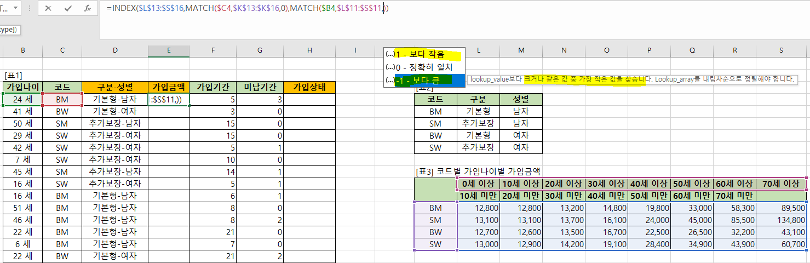The height and width of the screenshot is (263, 810).
Task: Select column B header
Action: (x=22, y=50)
